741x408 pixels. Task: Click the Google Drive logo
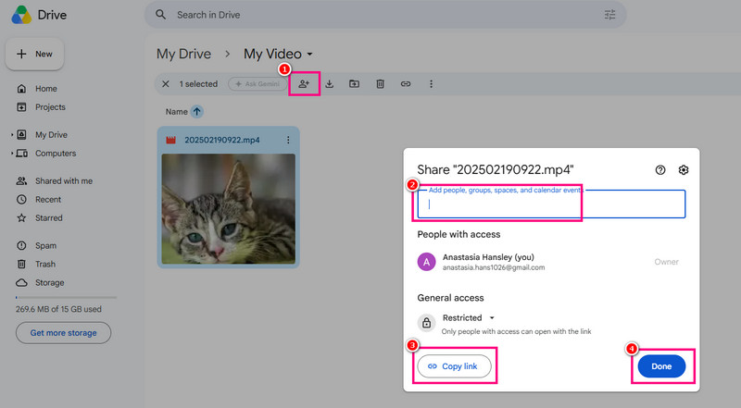(21, 15)
